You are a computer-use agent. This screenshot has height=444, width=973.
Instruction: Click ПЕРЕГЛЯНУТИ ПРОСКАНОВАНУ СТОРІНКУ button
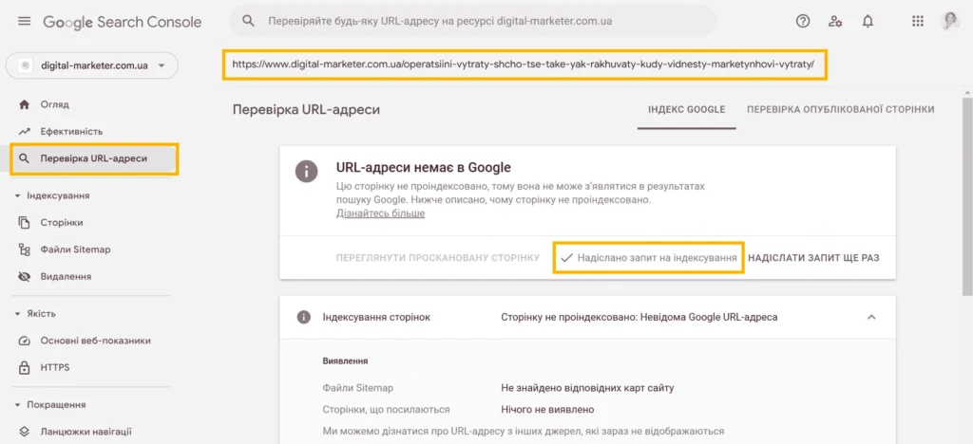[x=437, y=258]
